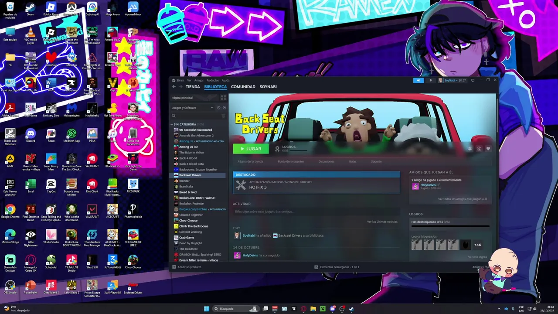The height and width of the screenshot is (314, 558).
Task: Show hidden system tray icons
Action: pyautogui.click(x=500, y=309)
